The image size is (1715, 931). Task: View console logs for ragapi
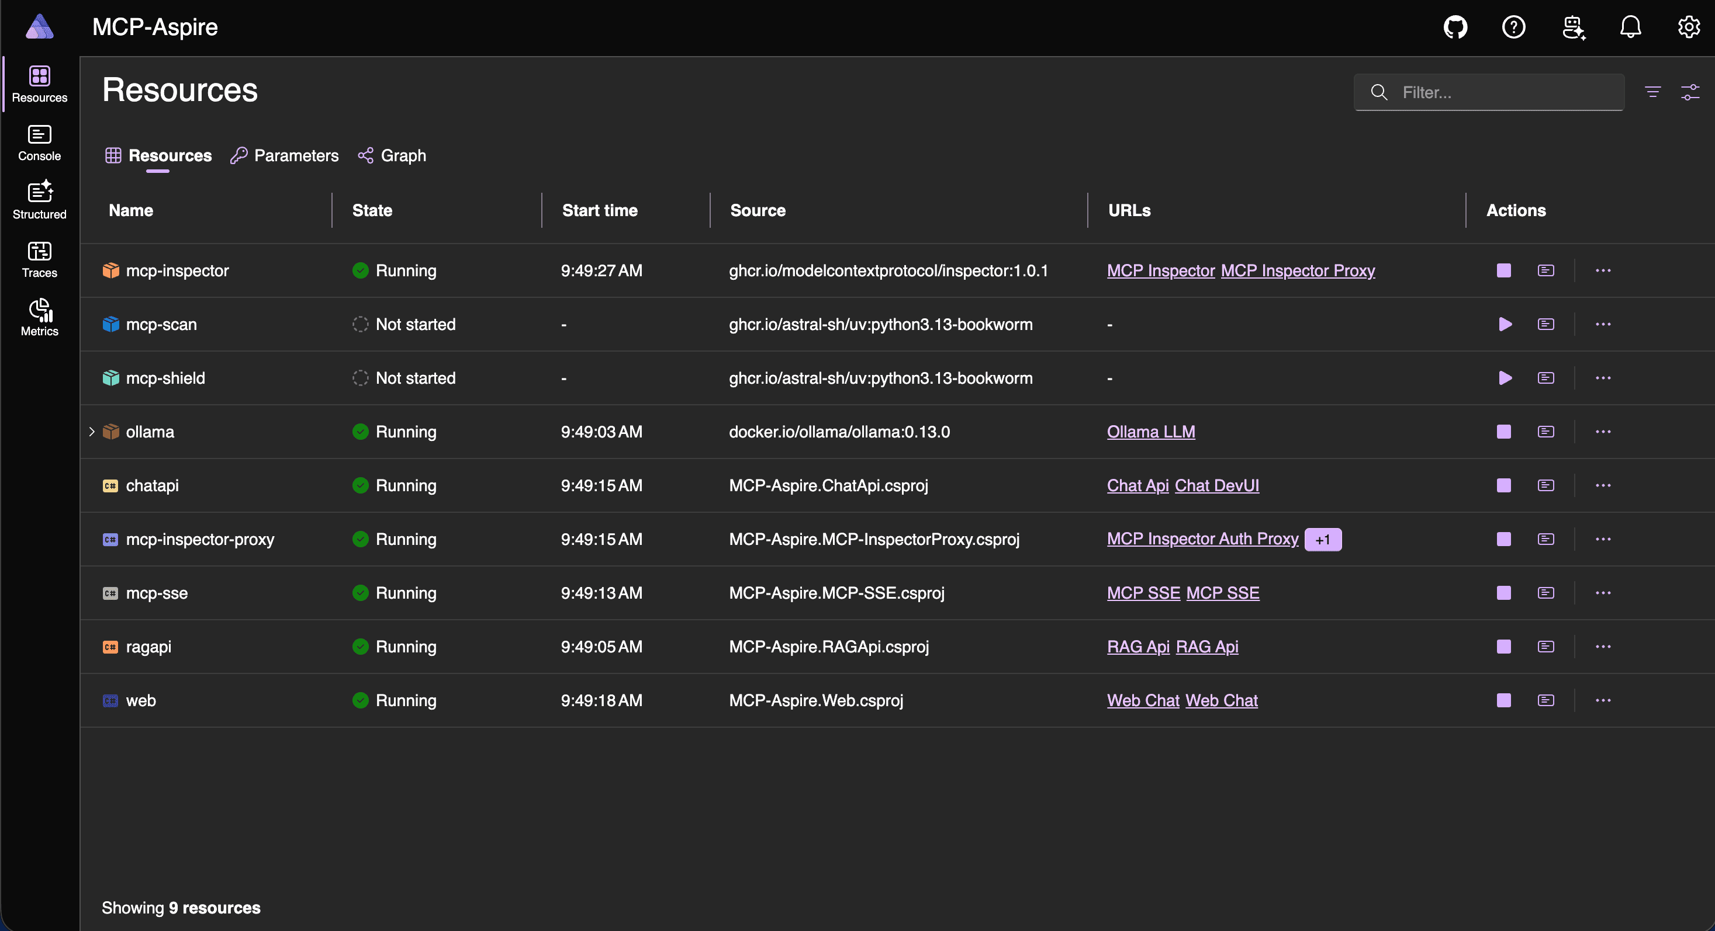[1546, 647]
